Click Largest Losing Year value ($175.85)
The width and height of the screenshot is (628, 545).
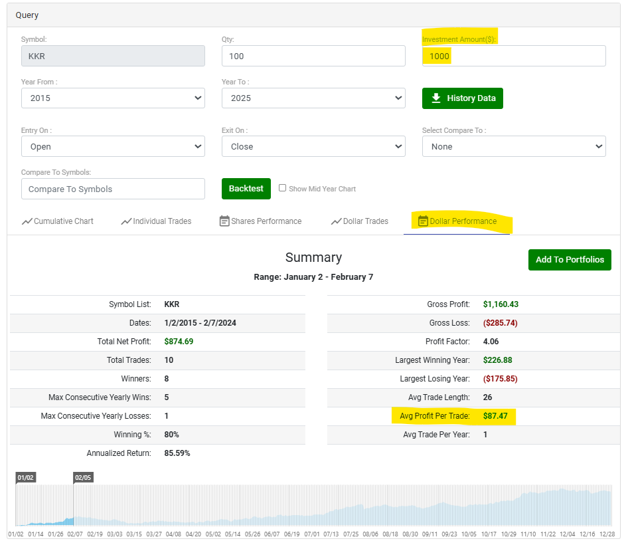click(x=501, y=379)
